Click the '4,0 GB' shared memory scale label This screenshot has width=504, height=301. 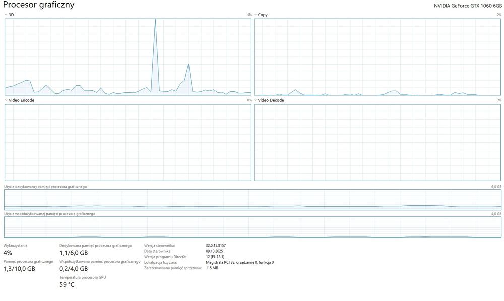click(x=496, y=214)
